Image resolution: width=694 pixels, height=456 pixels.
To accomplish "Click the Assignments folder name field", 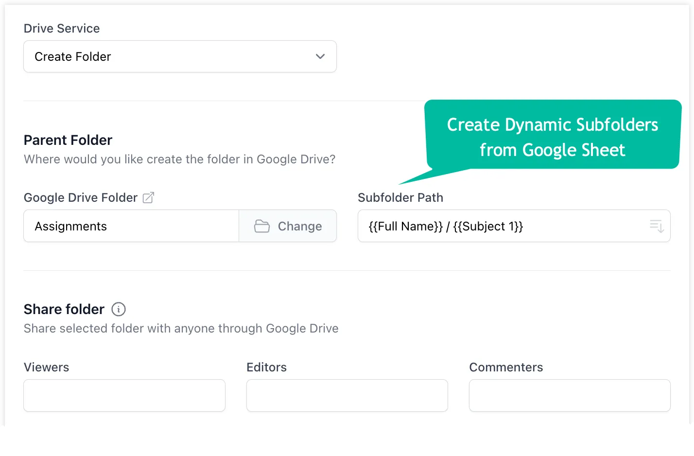I will (x=131, y=226).
